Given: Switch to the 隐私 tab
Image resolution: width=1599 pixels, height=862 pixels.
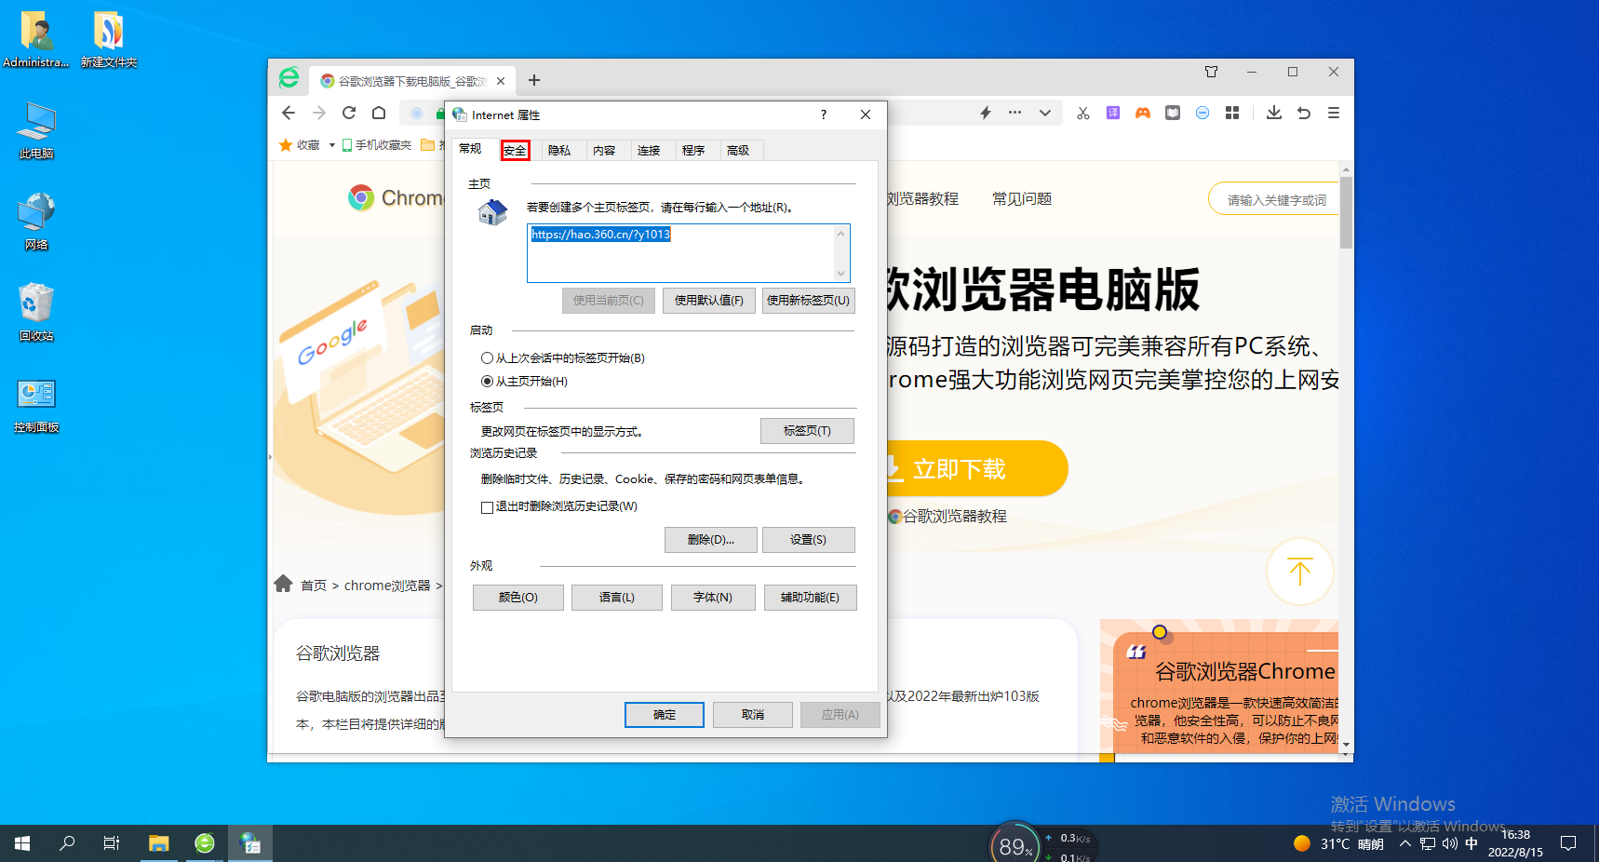Looking at the screenshot, I should tap(559, 151).
